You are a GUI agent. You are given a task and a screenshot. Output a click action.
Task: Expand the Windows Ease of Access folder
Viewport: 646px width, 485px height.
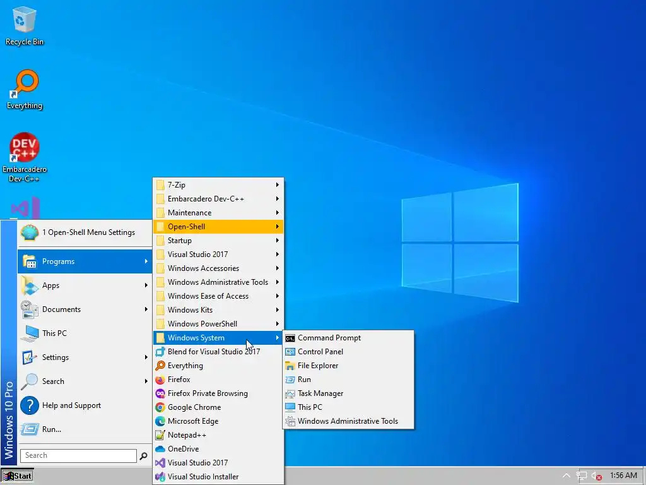point(218,296)
